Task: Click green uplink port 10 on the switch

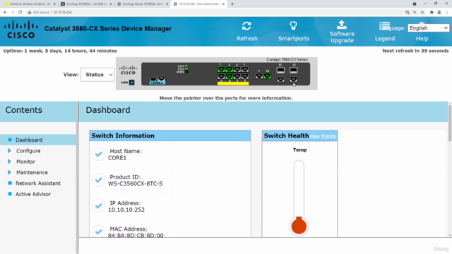Action: click(x=267, y=75)
